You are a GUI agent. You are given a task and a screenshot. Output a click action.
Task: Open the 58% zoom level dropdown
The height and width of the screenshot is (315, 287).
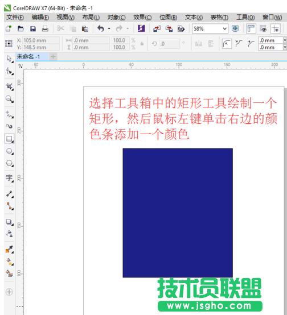(210, 29)
